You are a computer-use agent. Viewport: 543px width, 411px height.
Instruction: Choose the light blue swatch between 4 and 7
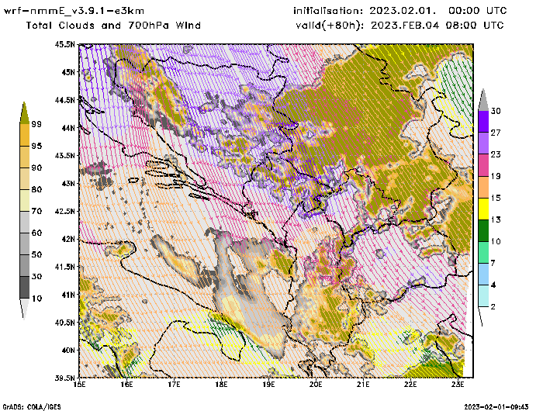483,274
